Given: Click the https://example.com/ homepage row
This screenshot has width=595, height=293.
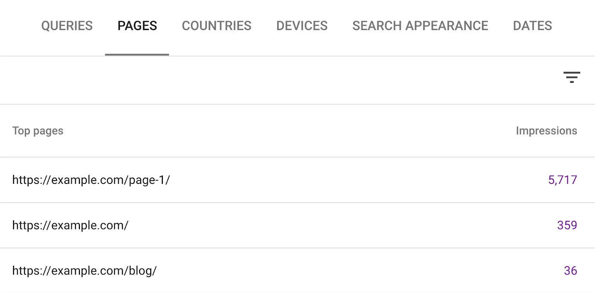Looking at the screenshot, I should (71, 225).
